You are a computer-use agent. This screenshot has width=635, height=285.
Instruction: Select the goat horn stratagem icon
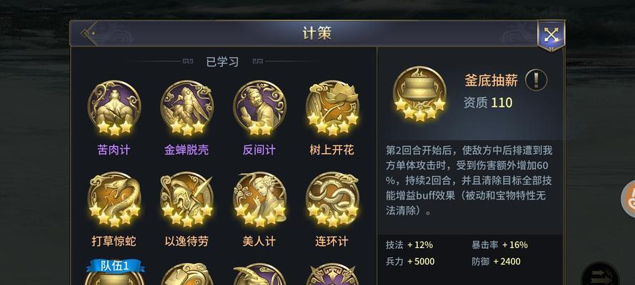[259, 274]
